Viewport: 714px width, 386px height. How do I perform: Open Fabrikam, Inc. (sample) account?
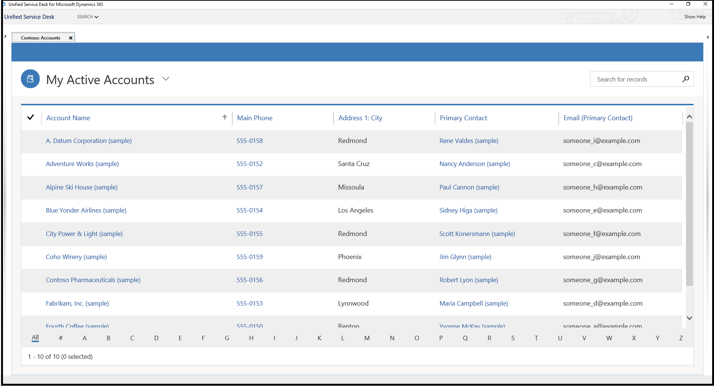(x=77, y=303)
